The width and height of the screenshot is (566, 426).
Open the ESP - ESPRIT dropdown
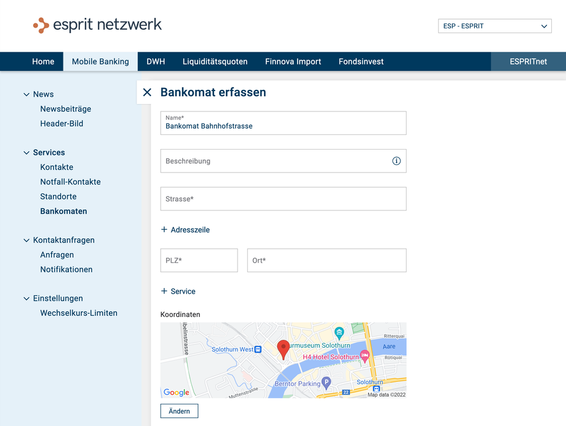coord(495,26)
